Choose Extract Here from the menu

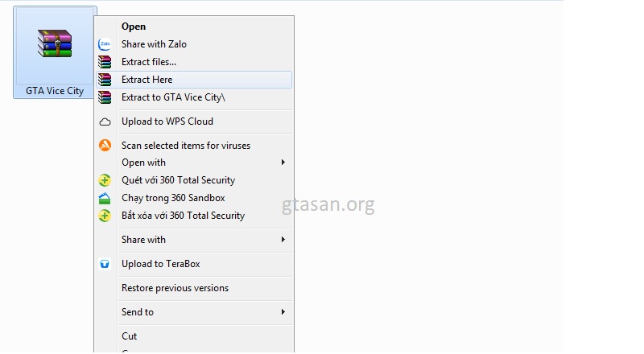[147, 80]
